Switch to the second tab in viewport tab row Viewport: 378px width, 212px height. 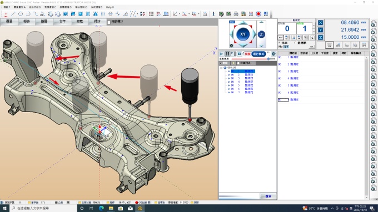[x=27, y=22]
